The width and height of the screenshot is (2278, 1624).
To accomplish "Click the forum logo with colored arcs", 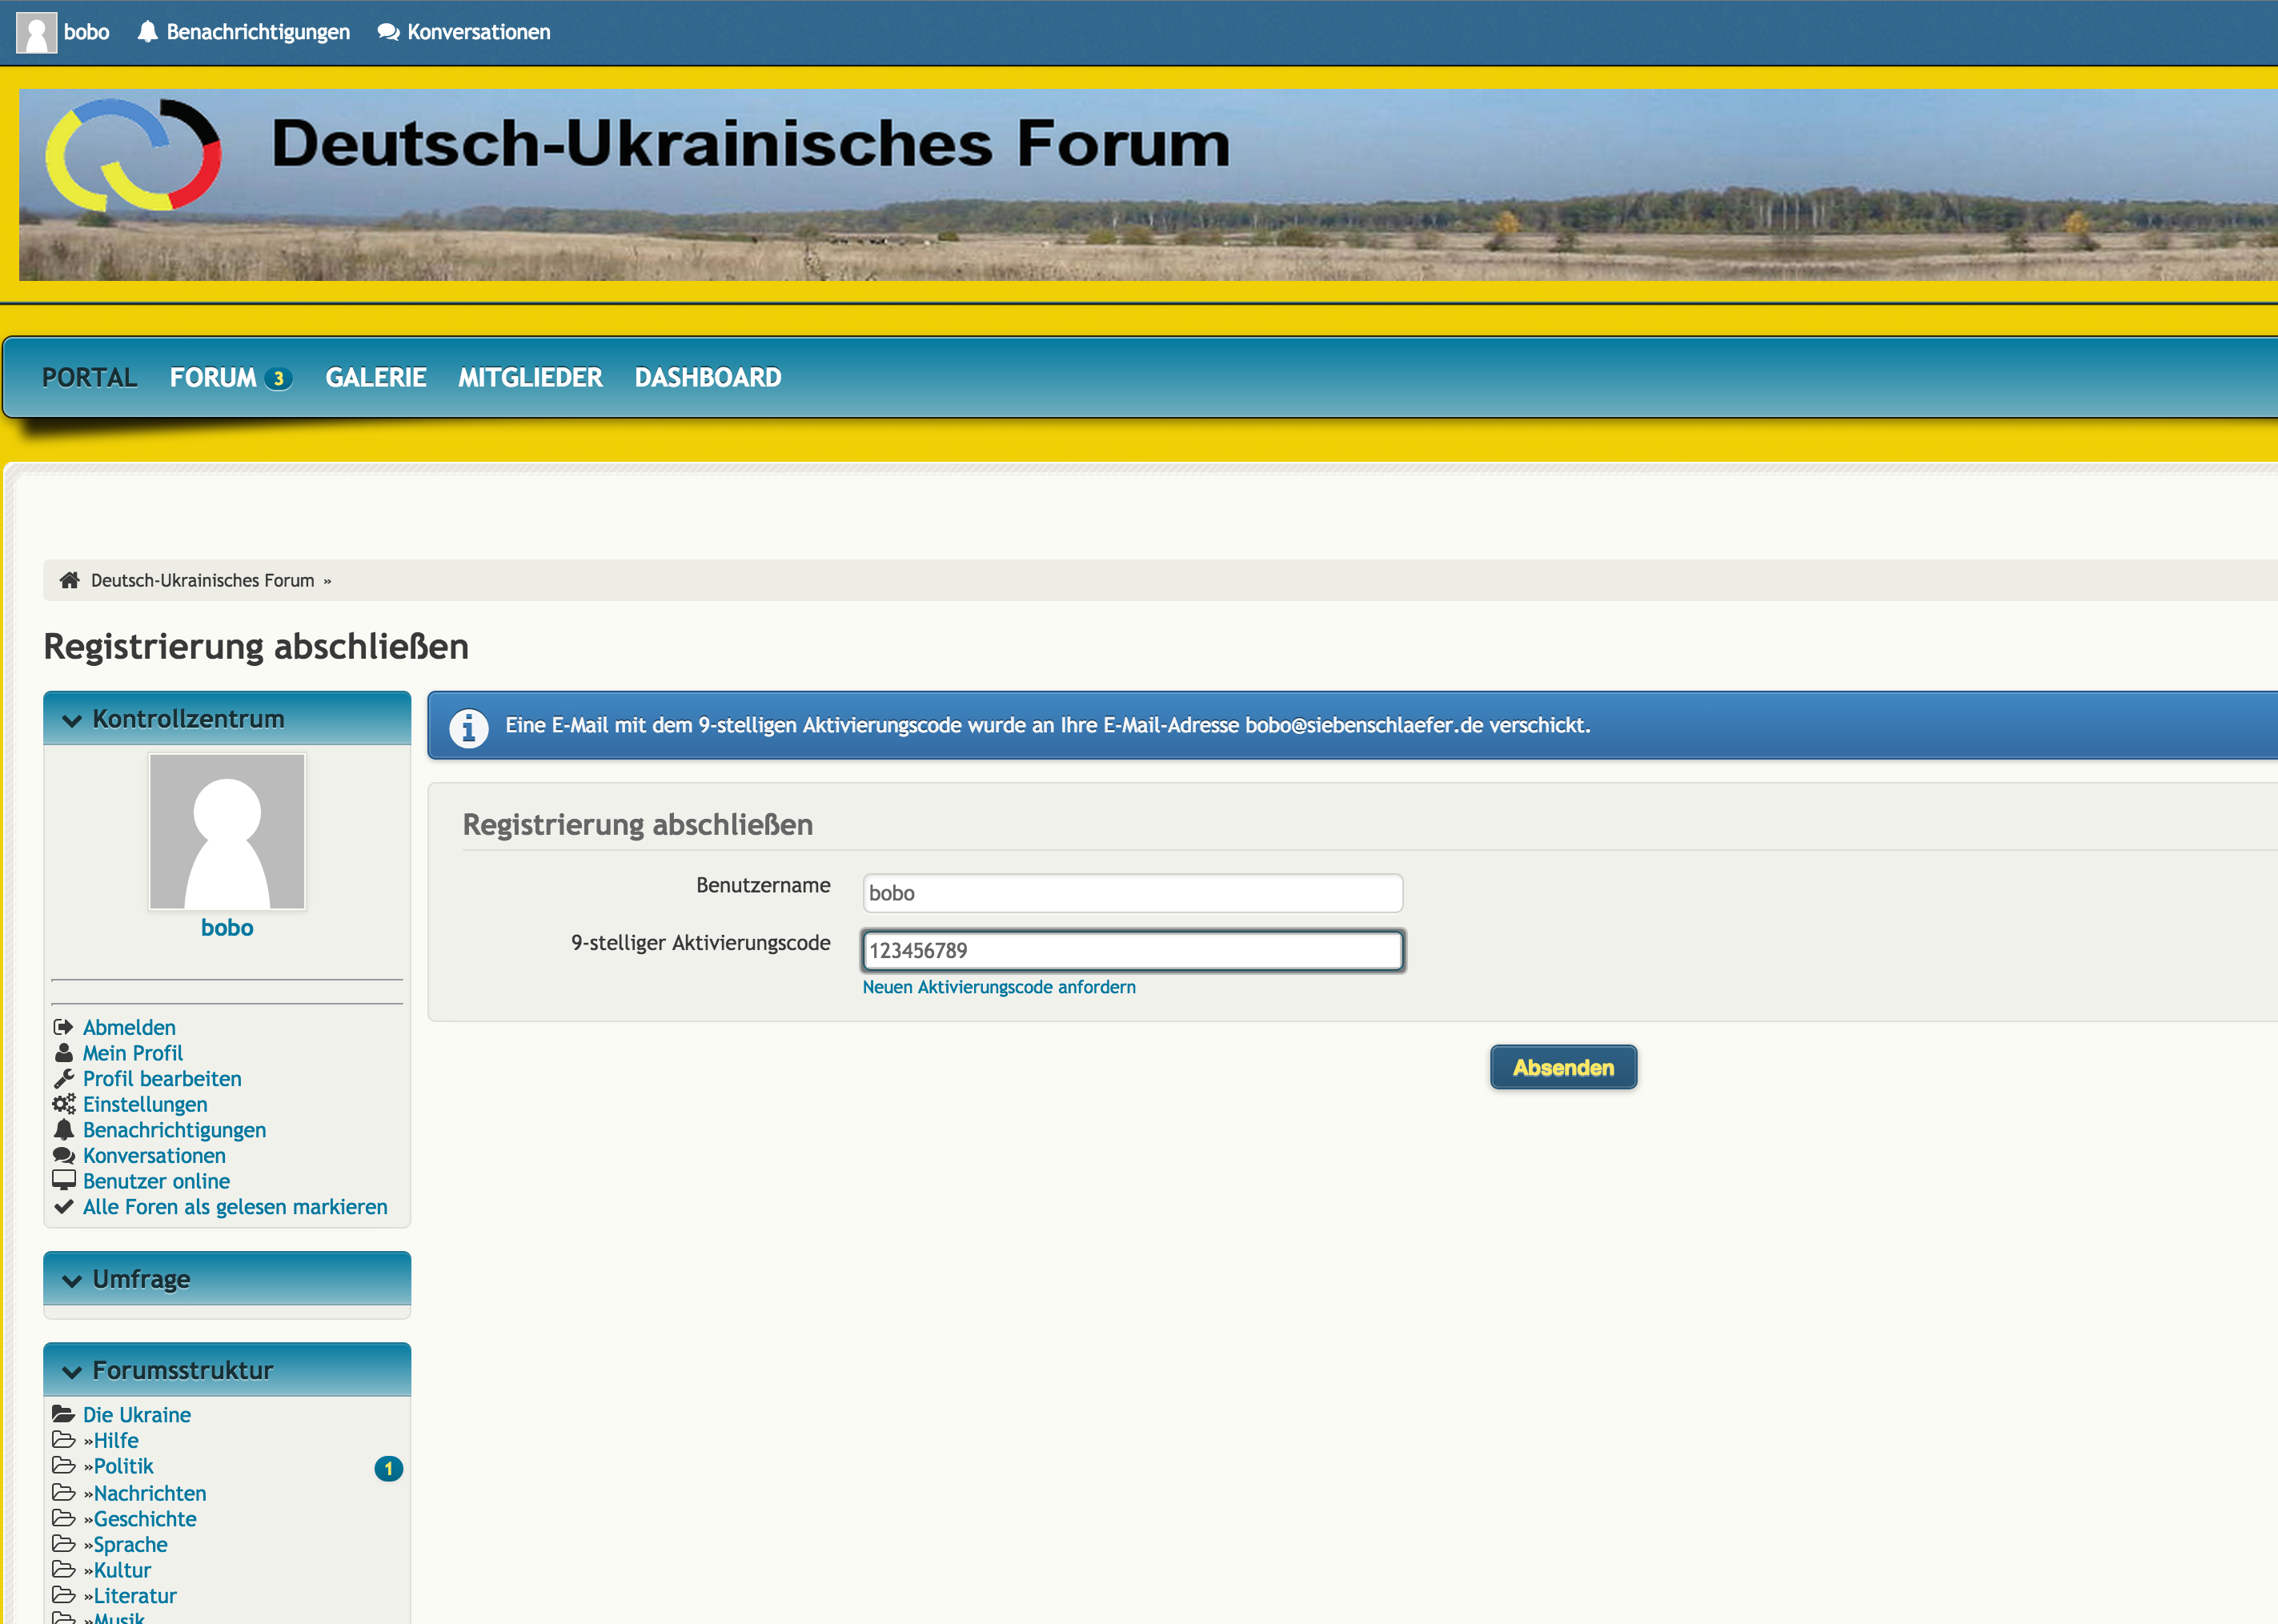I will [133, 154].
